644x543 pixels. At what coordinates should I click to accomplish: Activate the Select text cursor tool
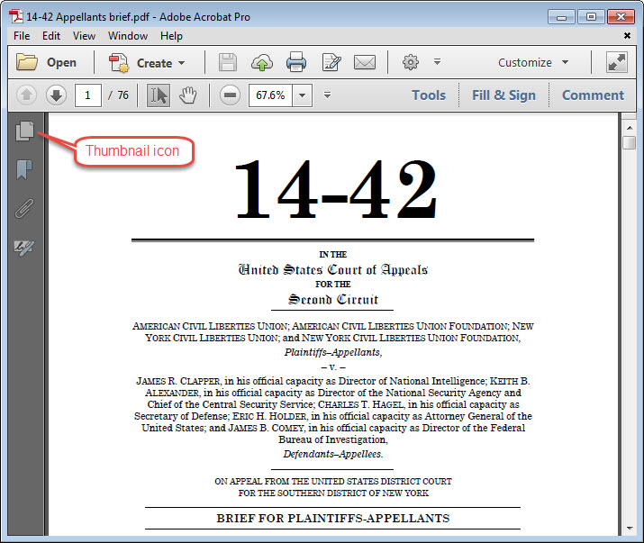pos(159,95)
